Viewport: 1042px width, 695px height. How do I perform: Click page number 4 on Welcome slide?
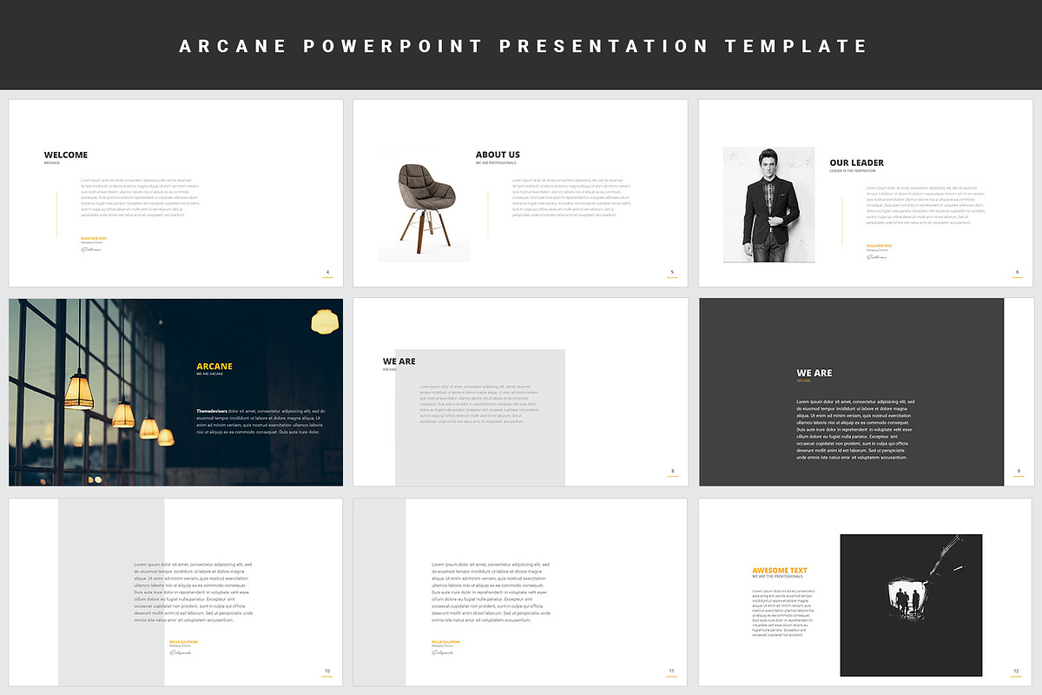(x=327, y=272)
